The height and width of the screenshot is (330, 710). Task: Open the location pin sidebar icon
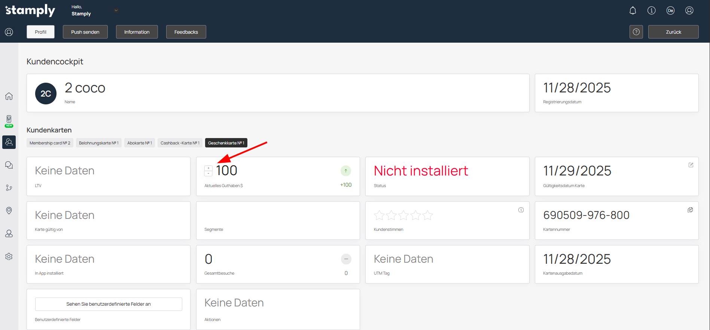pos(9,211)
